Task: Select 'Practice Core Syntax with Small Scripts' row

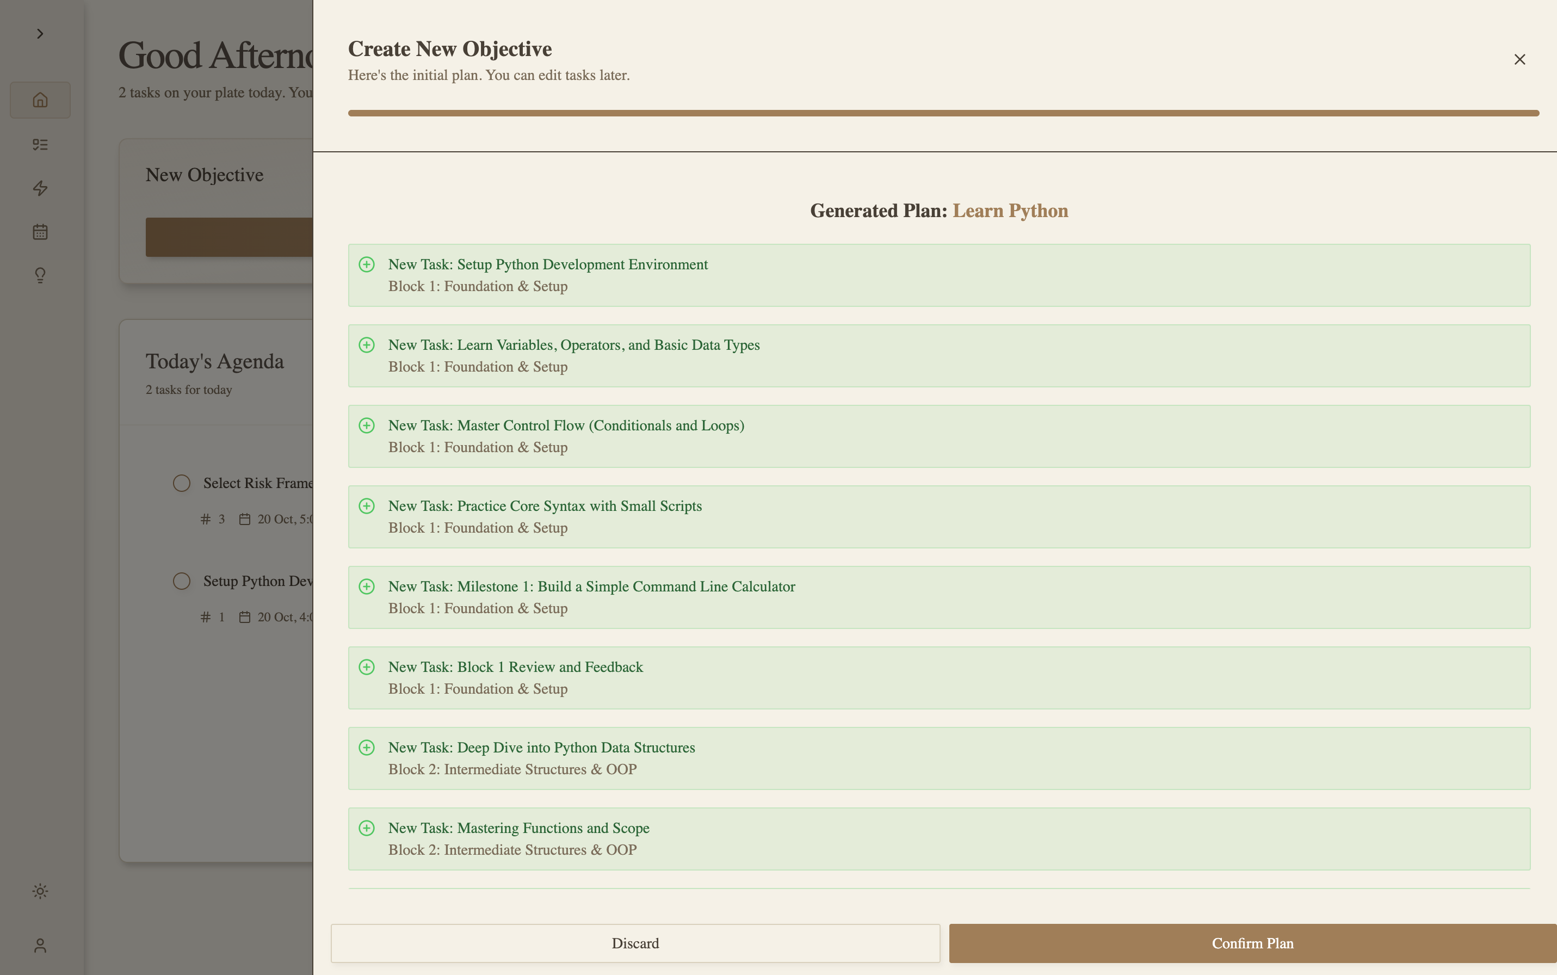Action: (938, 517)
